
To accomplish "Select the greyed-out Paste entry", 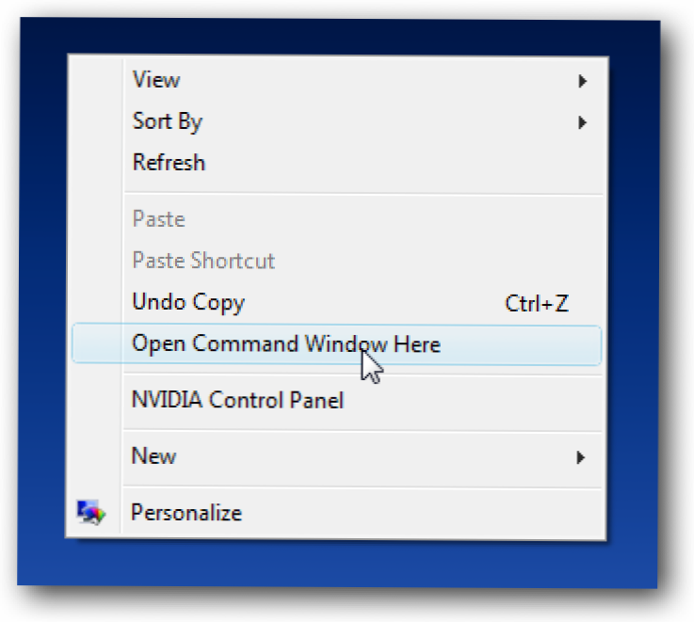I will [x=158, y=219].
